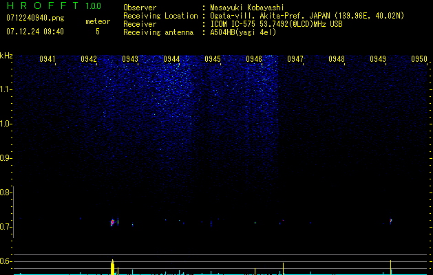Image resolution: width=433 pixels, height=275 pixels.
Task: Click the meteor echo near 0949
Action: click(x=391, y=221)
